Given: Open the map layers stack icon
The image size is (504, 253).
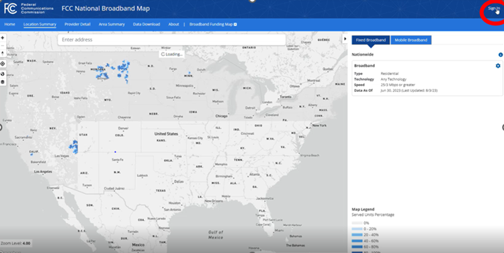Looking at the screenshot, I should (x=3, y=82).
